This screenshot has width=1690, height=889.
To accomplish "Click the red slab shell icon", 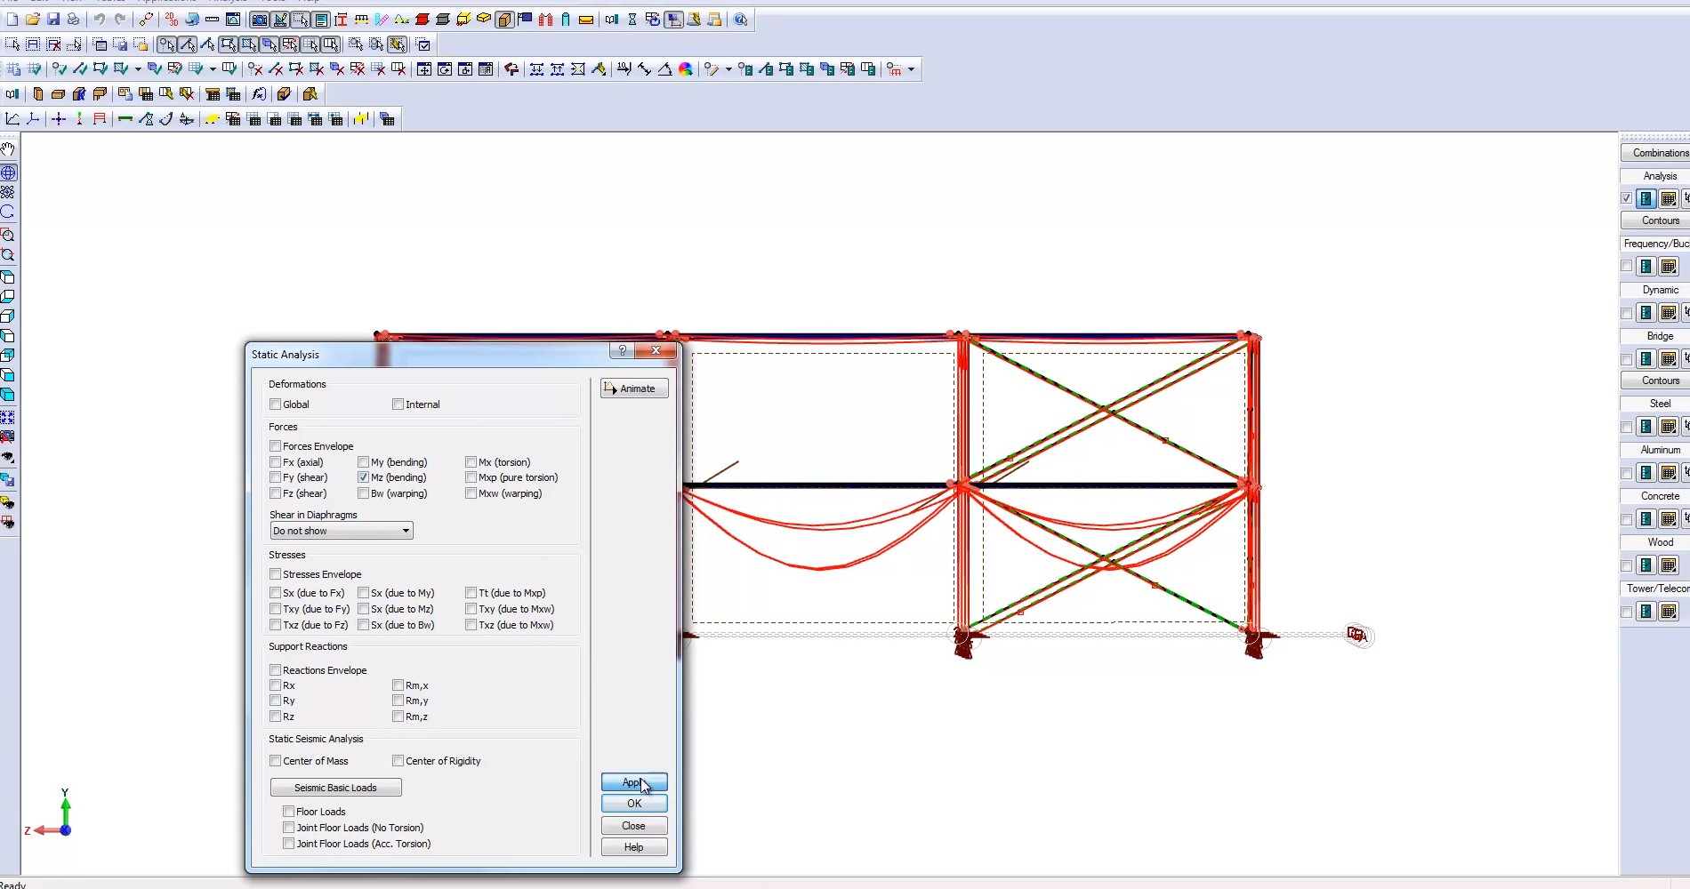I will point(422,20).
